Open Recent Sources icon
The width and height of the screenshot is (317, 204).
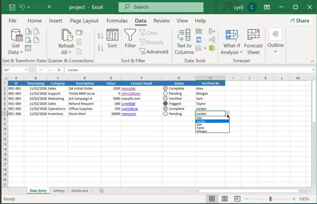[36, 32]
